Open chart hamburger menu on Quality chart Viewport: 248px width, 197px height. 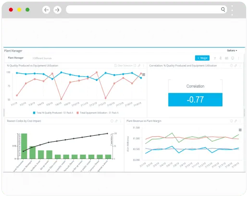(144, 75)
